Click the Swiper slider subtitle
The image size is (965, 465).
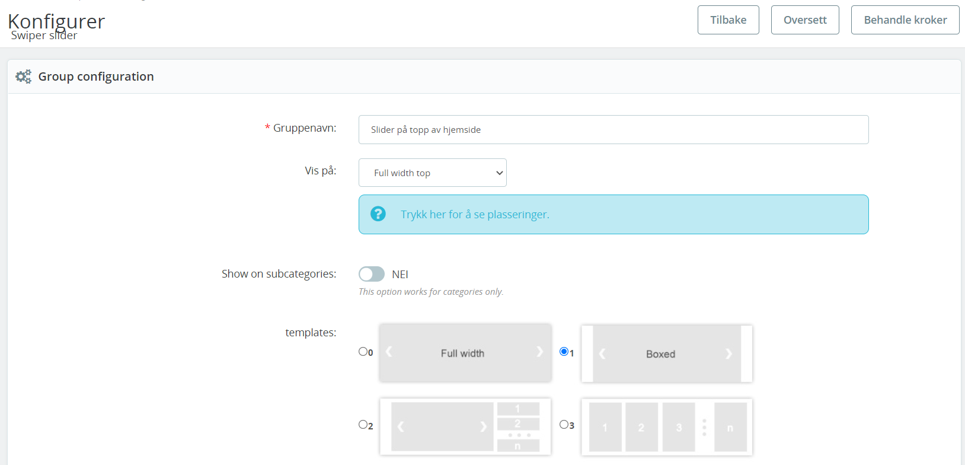(x=44, y=36)
